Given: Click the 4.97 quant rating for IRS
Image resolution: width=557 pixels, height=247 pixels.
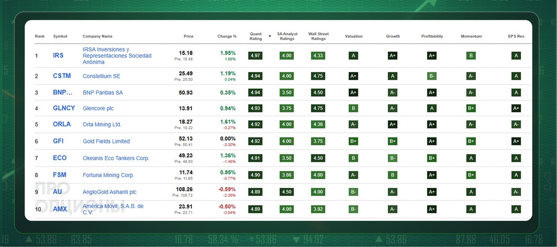Looking at the screenshot, I should pos(255,56).
